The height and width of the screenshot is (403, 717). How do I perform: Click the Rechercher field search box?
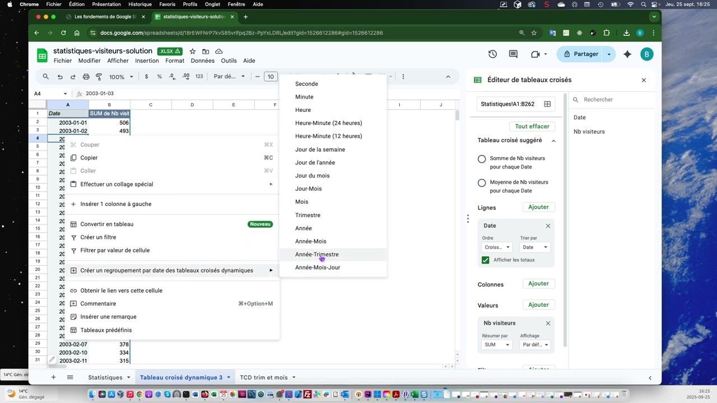click(x=612, y=100)
